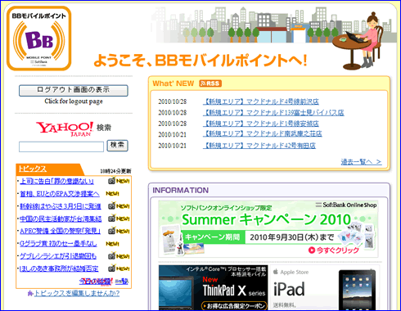Click the Yahoo! Japan logo
The height and width of the screenshot is (311, 401).
pos(65,128)
